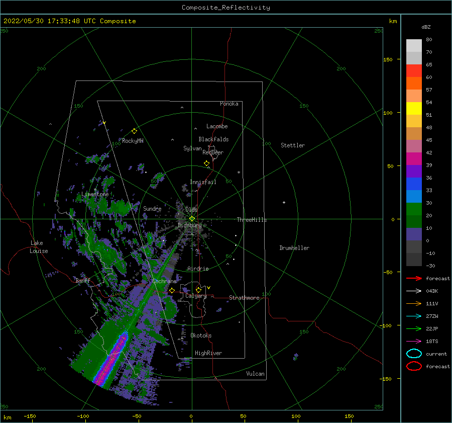Click the Composite_Reflectivity title text
Image resolution: width=452 pixels, height=423 pixels.
225,8
